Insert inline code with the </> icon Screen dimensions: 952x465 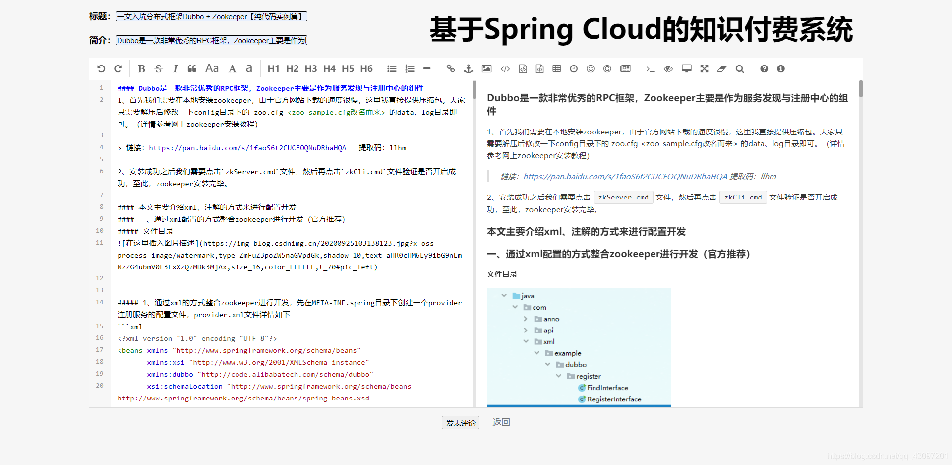(x=505, y=69)
